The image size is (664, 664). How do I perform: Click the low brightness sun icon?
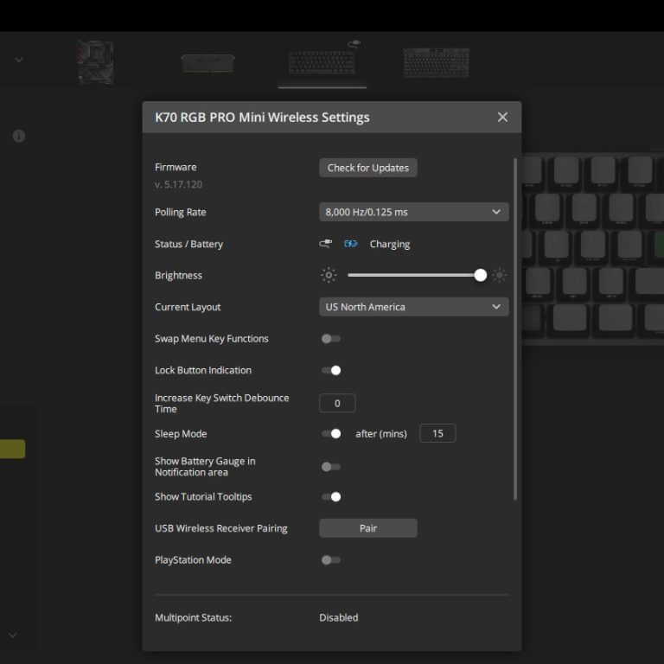pos(329,276)
